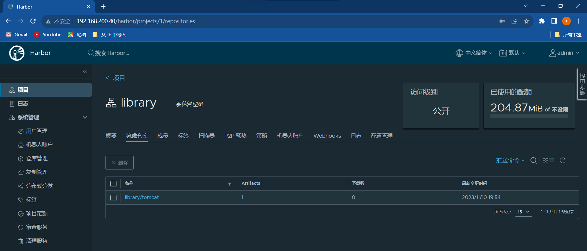This screenshot has width=587, height=251.
Task: Open the 推送命令 dropdown
Action: coord(510,160)
